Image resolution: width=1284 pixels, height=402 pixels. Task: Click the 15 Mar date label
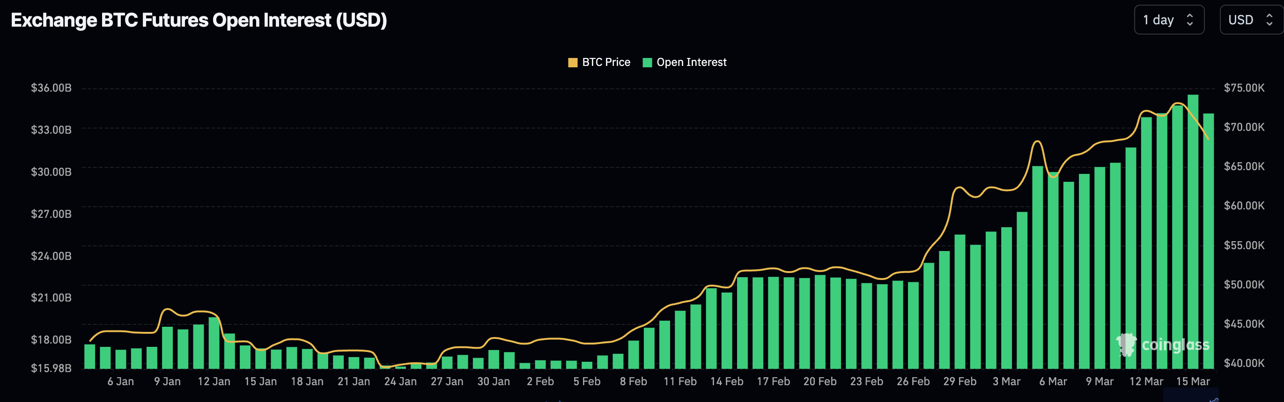(x=1193, y=381)
